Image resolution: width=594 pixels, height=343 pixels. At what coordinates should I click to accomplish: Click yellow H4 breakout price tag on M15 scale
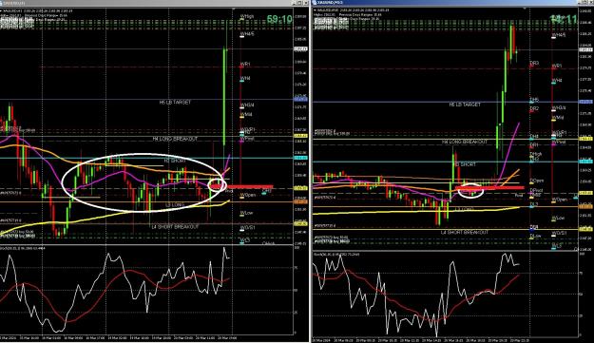click(x=585, y=139)
